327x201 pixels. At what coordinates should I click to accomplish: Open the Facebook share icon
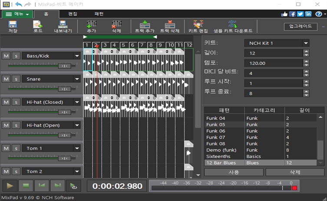pyautogui.click(x=292, y=14)
